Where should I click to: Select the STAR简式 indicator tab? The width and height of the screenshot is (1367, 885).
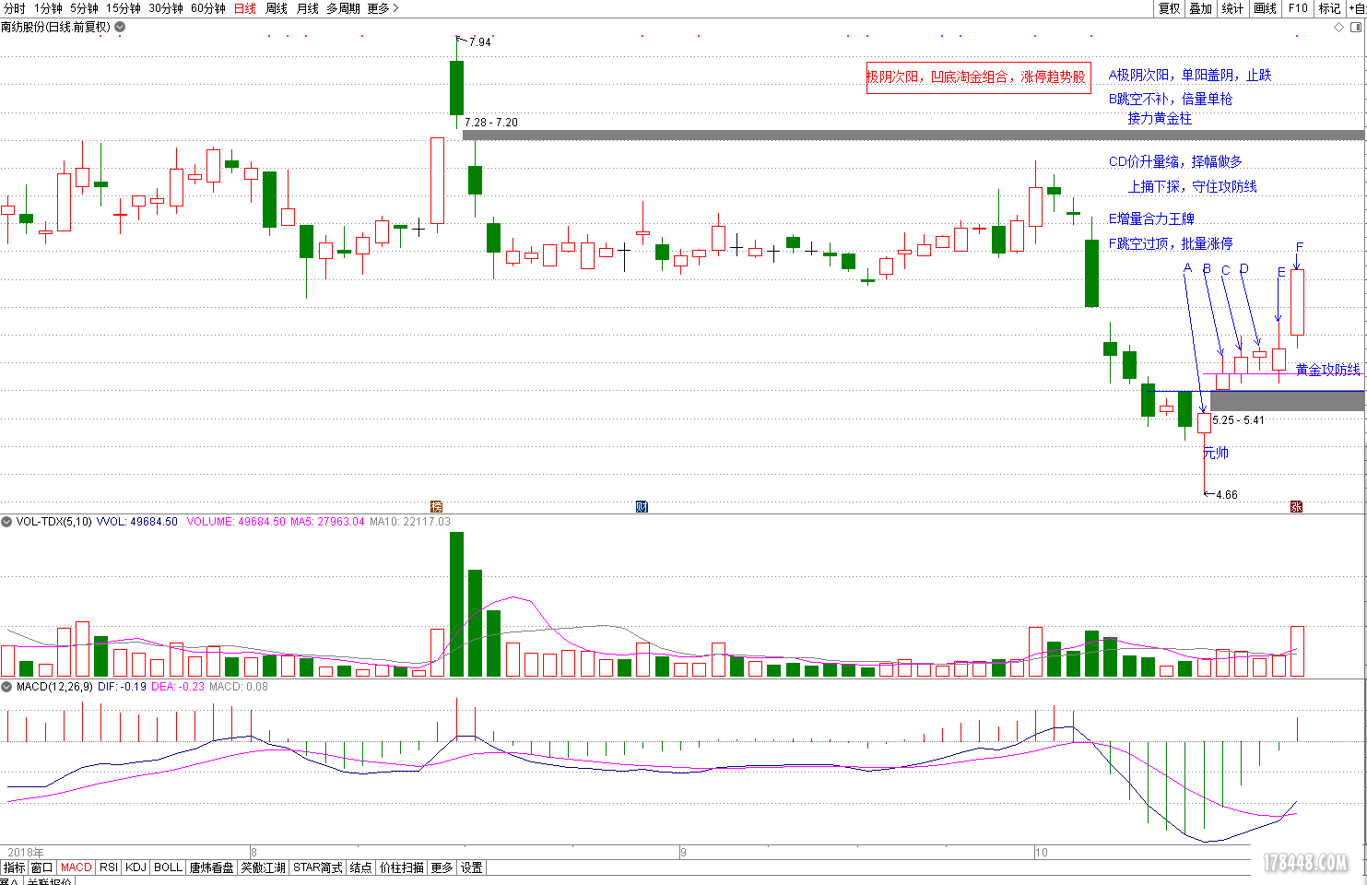[318, 867]
